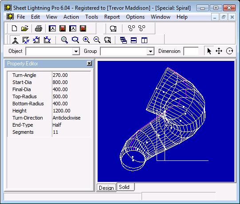Screen dimensions: 240x204
Task: Click the End-Type value Half
Action: [57, 125]
